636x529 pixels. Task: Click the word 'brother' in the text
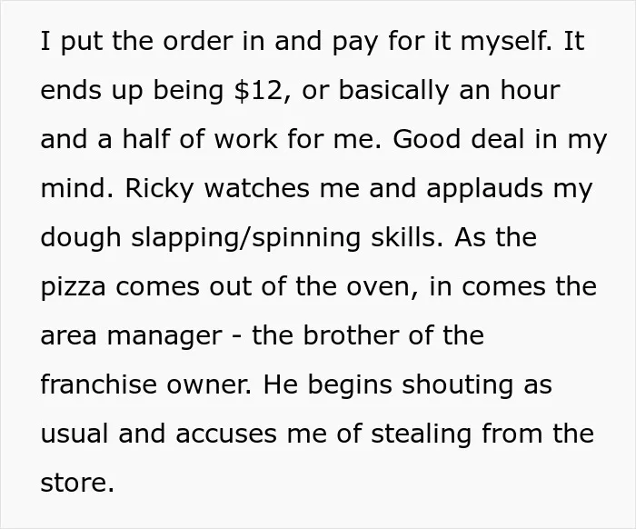pos(350,335)
